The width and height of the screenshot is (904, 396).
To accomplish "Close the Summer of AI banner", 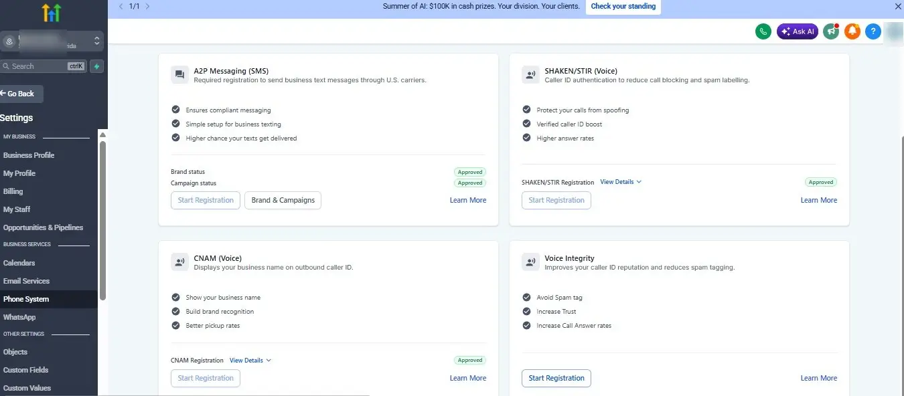I will 898,6.
